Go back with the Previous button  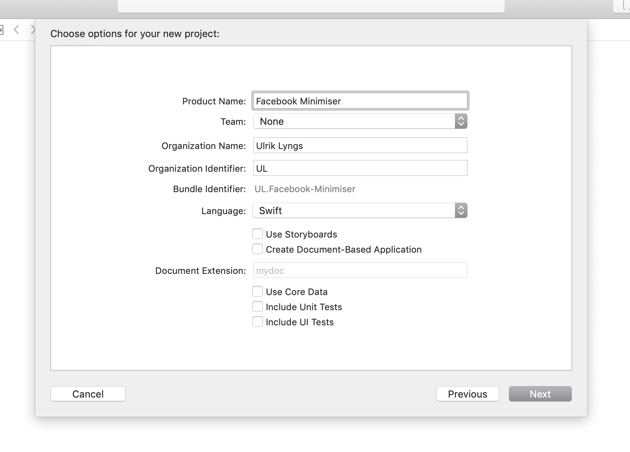(468, 394)
